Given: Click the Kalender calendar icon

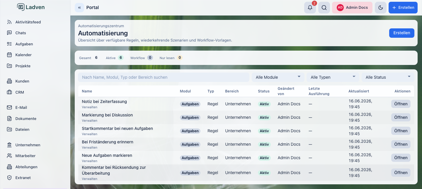Looking at the screenshot, I should 9,55.
